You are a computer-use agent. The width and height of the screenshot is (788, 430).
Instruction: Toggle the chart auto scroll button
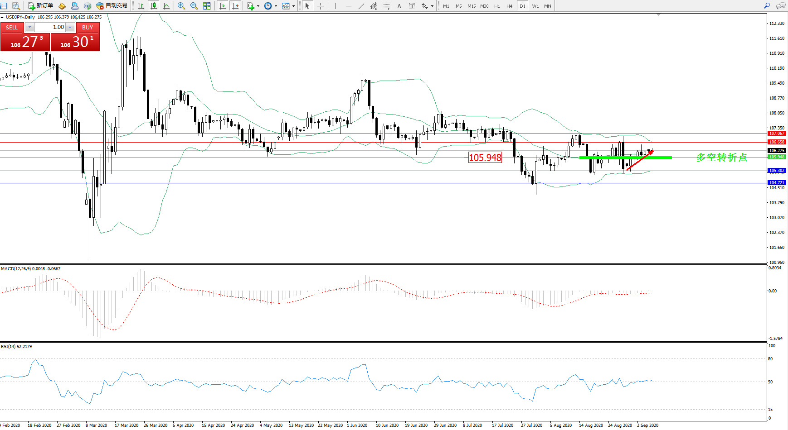click(222, 6)
